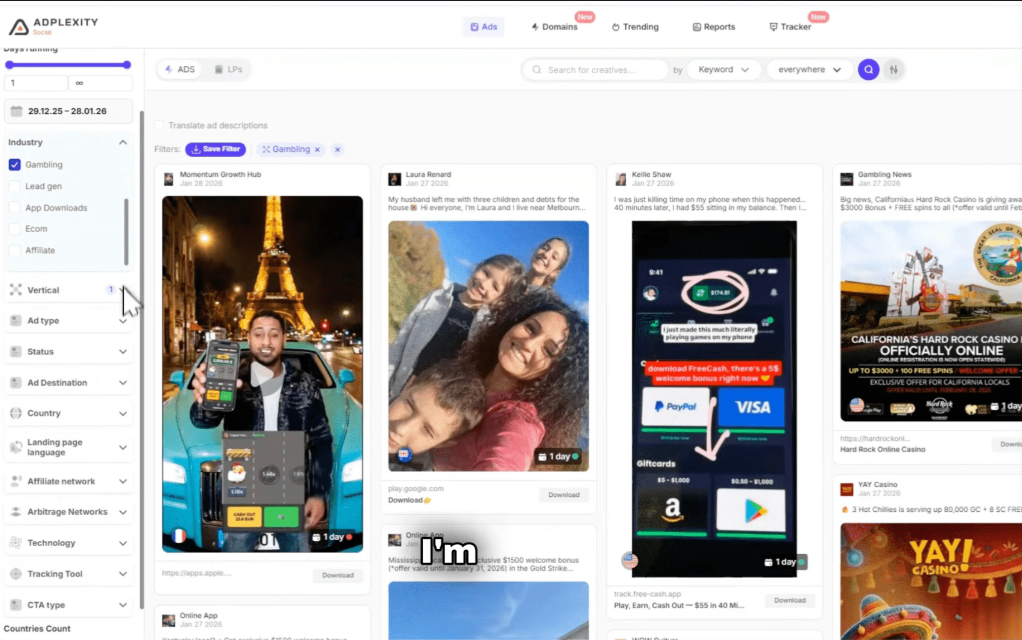
Task: Click YAY Casino profile avatar
Action: 847,489
